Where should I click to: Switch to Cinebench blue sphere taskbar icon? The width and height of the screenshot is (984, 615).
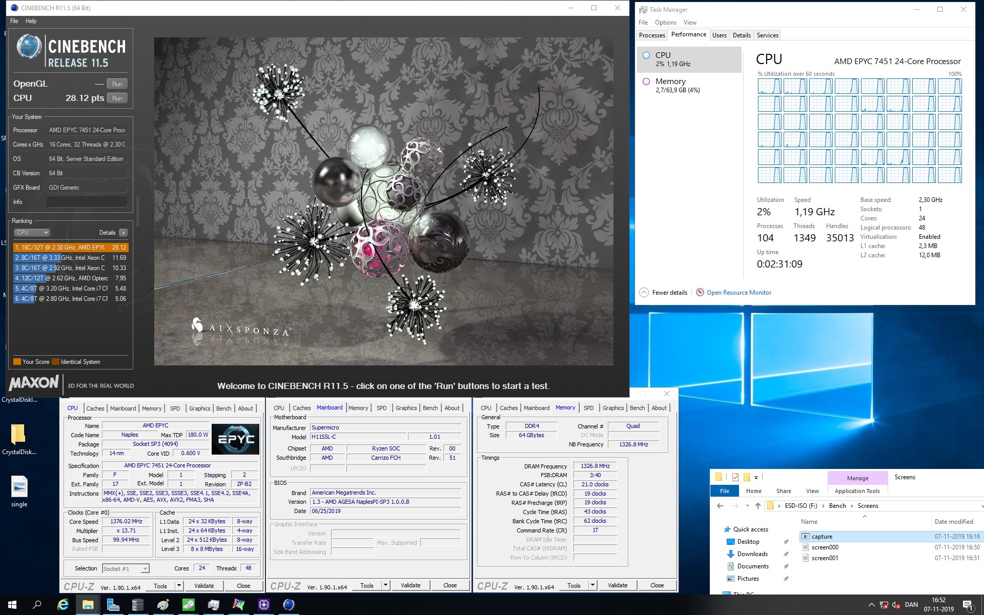click(x=289, y=605)
